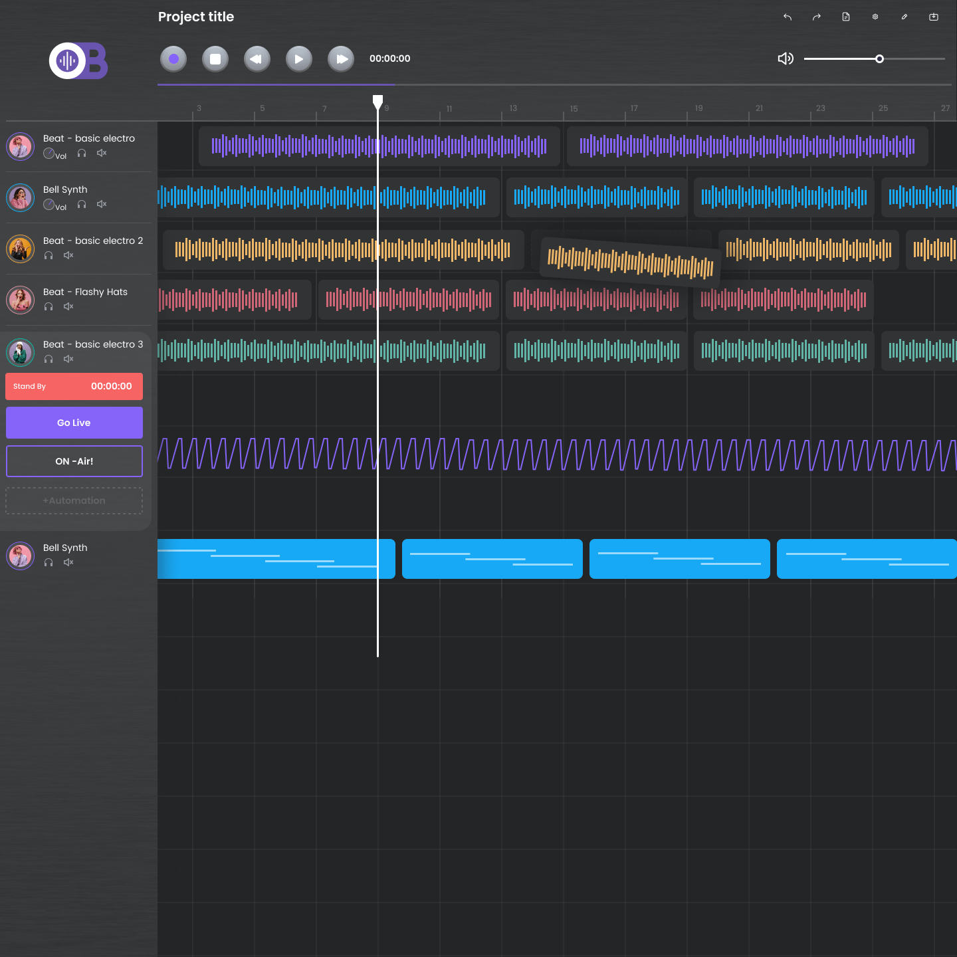Click the ON -Air! button
957x957 pixels.
click(74, 461)
